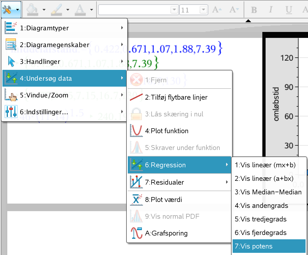Click the Plot funktion parabola icon
This screenshot has height=255, width=308.
click(136, 131)
